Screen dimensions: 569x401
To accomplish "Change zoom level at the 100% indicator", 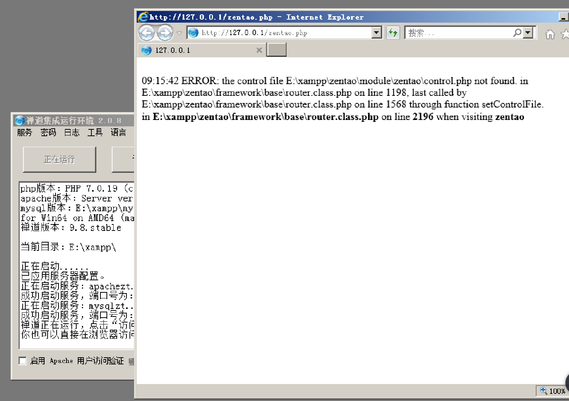I will tap(553, 391).
